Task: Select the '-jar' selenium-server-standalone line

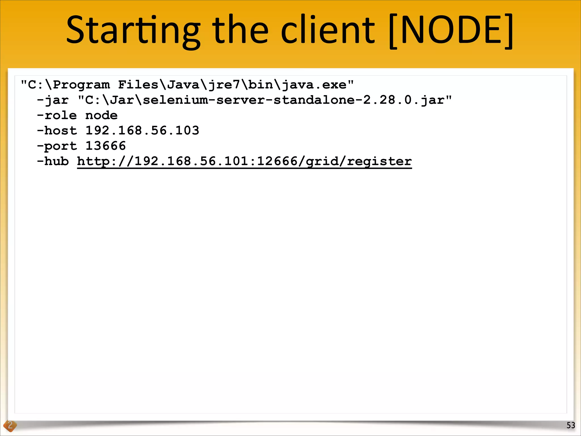Action: tap(244, 100)
